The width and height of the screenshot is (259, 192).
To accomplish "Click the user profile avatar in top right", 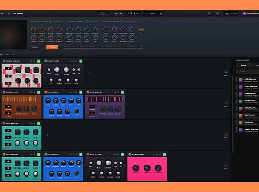I will 245,13.
